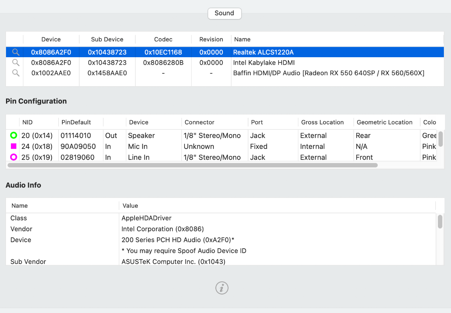Screen dimensions: 451x313
Task: Sort by Sub Device column header
Action: (x=107, y=39)
